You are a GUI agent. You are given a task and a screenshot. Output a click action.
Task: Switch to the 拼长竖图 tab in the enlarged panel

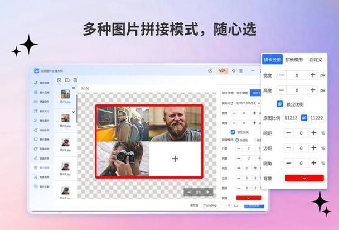pyautogui.click(x=272, y=60)
